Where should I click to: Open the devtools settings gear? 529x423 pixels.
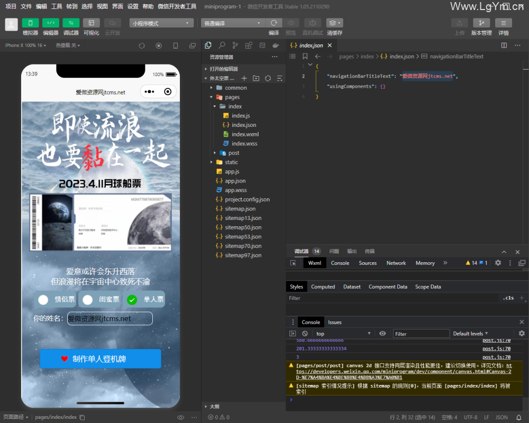point(498,263)
